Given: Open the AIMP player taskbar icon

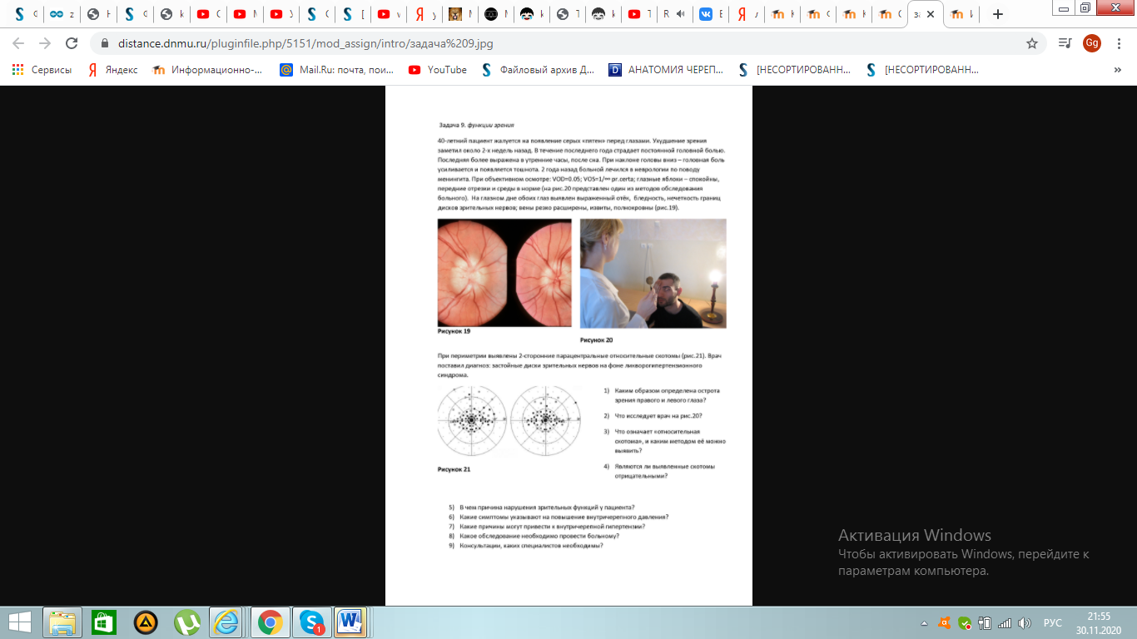Looking at the screenshot, I should [x=145, y=622].
